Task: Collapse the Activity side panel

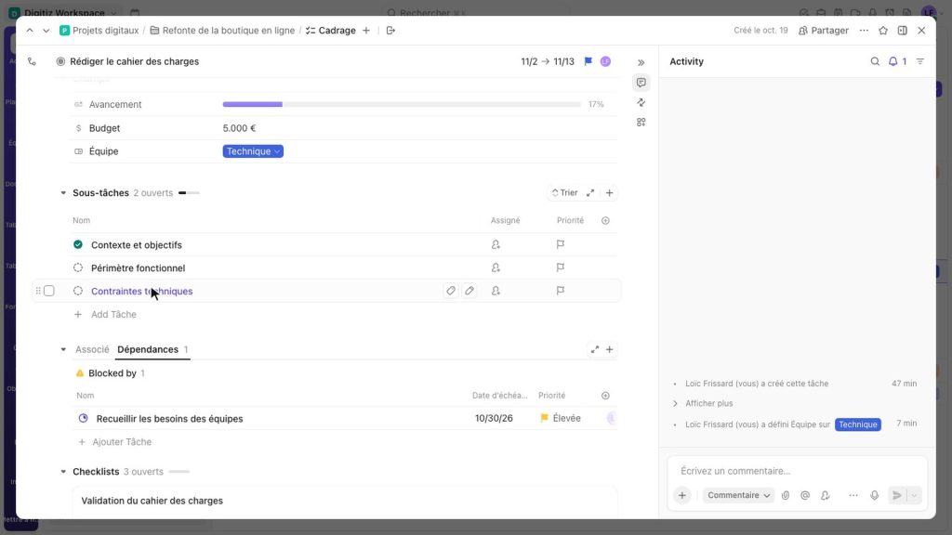Action: tap(641, 62)
